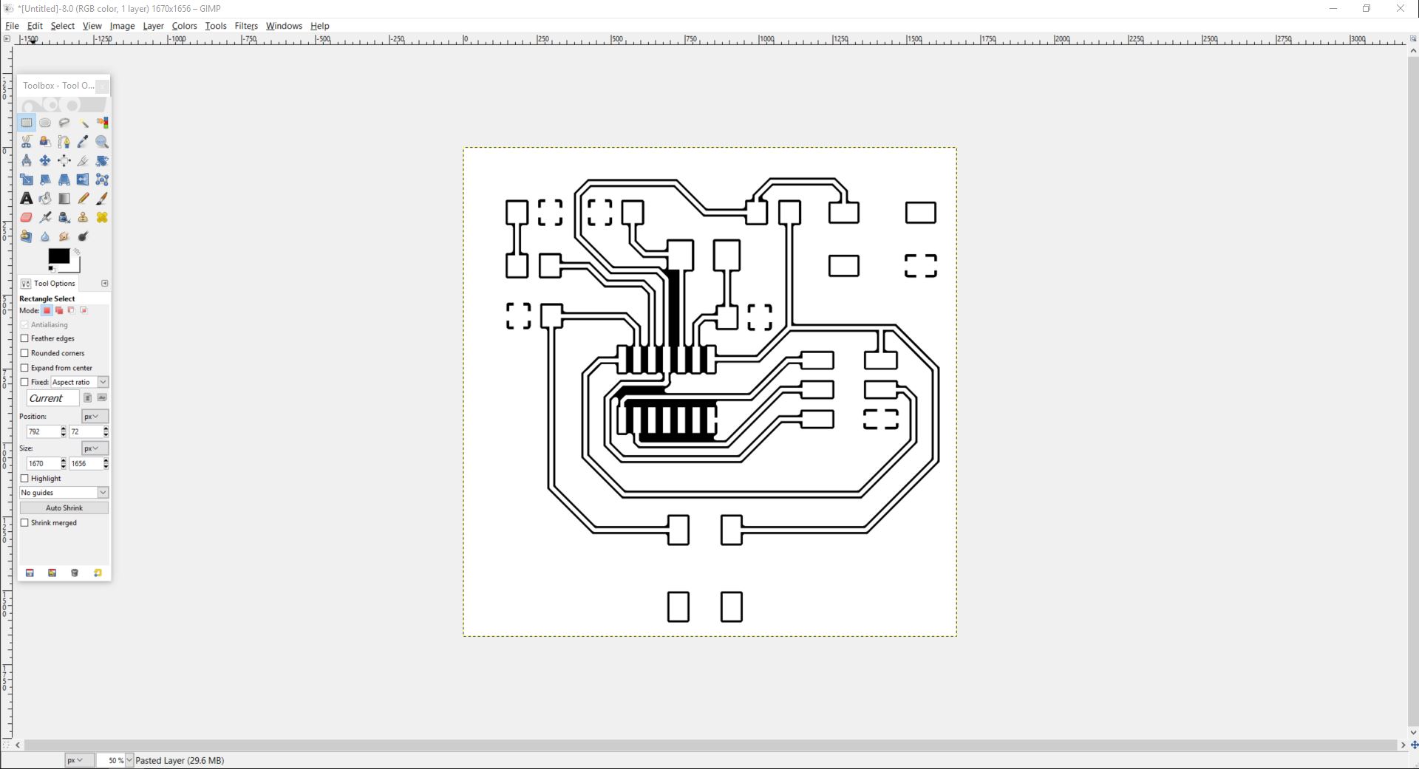The image size is (1419, 769).
Task: Select the Free Select lasso tool
Action: 64,123
